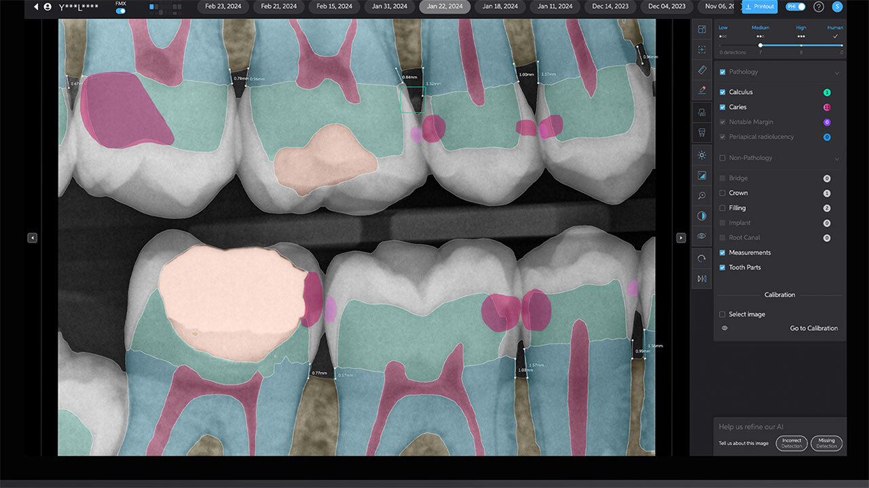Viewport: 869px width, 488px height.
Task: Collapse the Pathology section chevron
Action: tap(836, 73)
